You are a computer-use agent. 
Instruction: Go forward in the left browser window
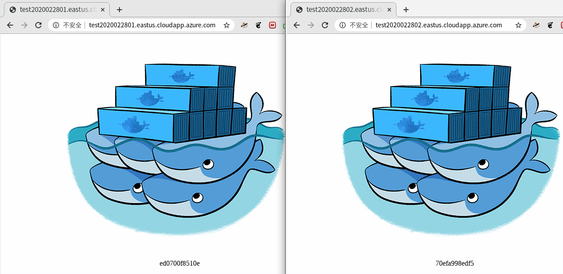coord(24,25)
